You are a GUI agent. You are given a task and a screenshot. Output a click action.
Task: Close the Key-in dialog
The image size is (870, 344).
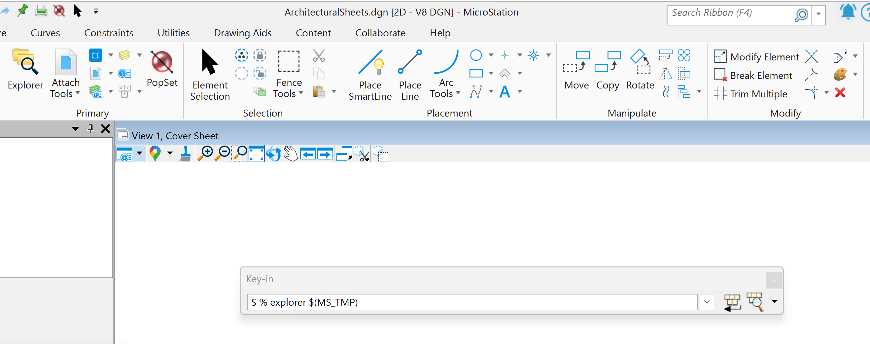pyautogui.click(x=774, y=280)
